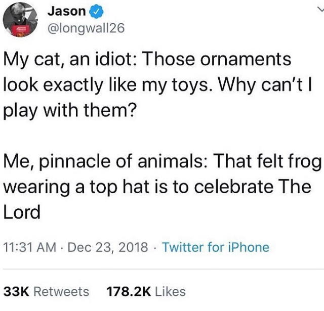Screen dimensions: 324x311
Task: Click the "Twitter for iPhone" source link
Action: [215, 247]
